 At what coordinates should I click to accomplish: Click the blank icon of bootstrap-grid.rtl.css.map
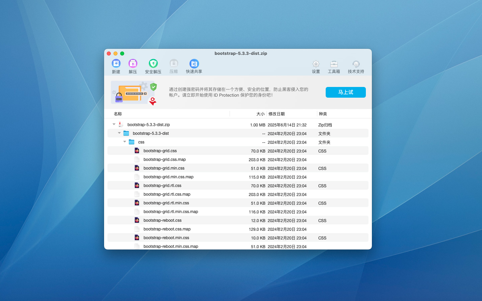[x=137, y=194]
